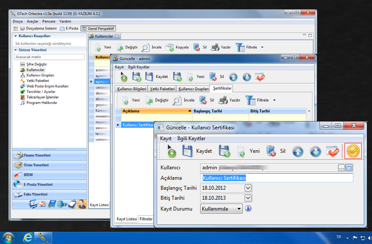The width and height of the screenshot is (372, 244).
Task: Click the blue down arrow in certificate dialog
Action: point(315,152)
